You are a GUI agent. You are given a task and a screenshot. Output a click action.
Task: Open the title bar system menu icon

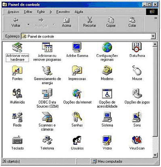[5, 5]
